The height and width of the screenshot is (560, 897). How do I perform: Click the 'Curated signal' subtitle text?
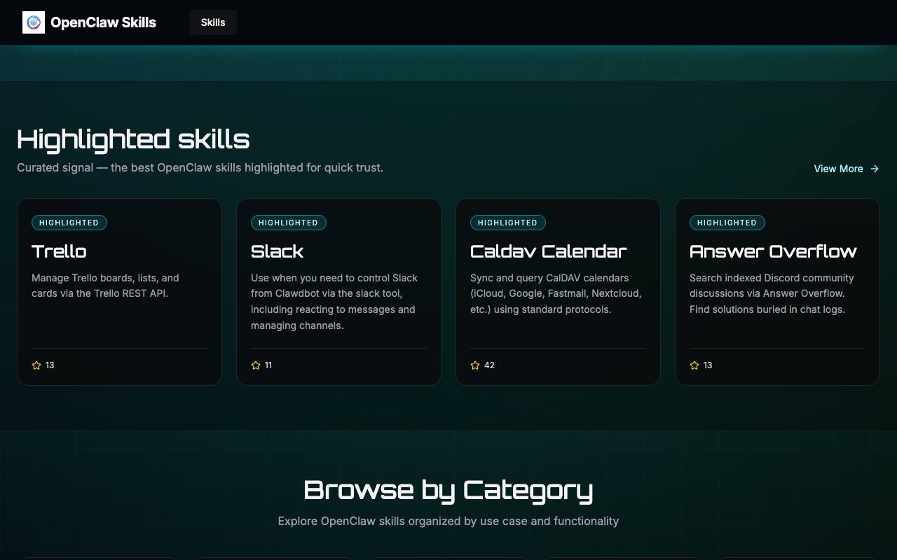[x=200, y=168]
